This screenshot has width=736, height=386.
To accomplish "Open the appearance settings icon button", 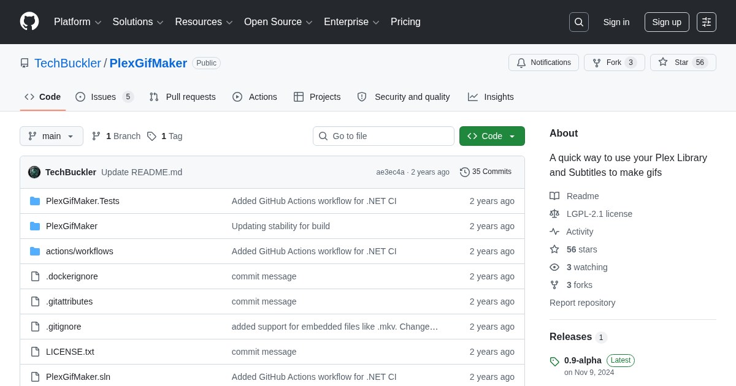I will pos(707,22).
